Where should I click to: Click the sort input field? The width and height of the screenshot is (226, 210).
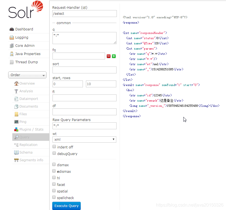coord(85,70)
